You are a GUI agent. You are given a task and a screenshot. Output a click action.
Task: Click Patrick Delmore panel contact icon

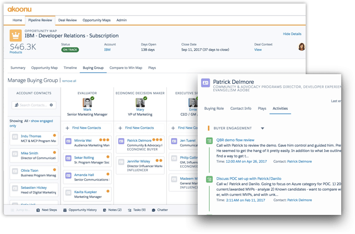(206, 83)
